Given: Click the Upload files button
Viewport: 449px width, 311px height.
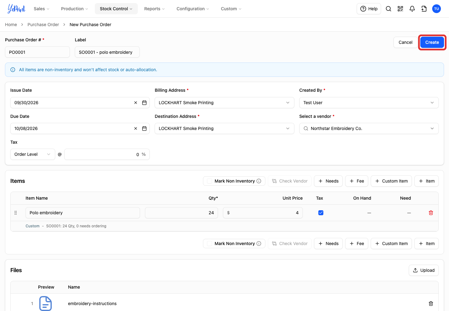Looking at the screenshot, I should tap(424, 270).
